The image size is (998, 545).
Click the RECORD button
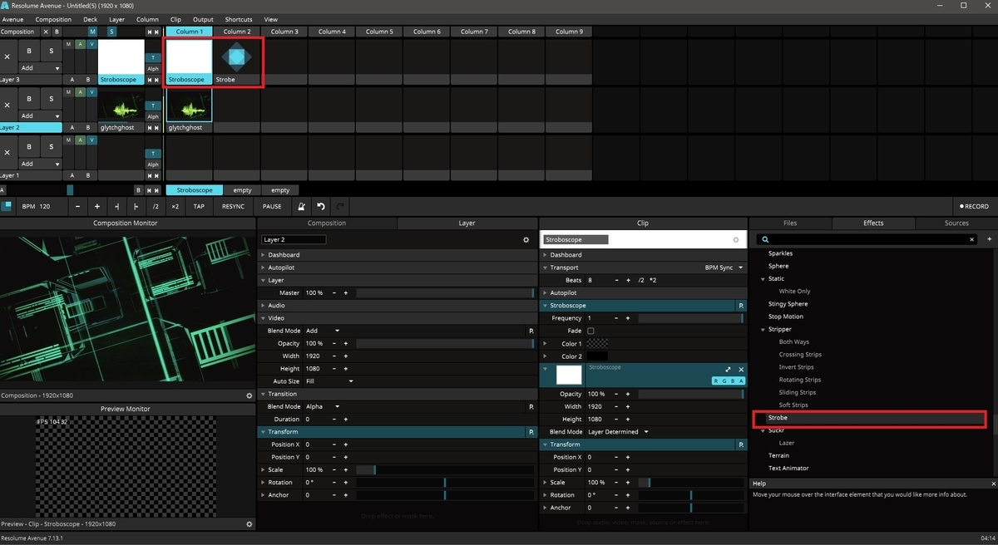(x=975, y=206)
